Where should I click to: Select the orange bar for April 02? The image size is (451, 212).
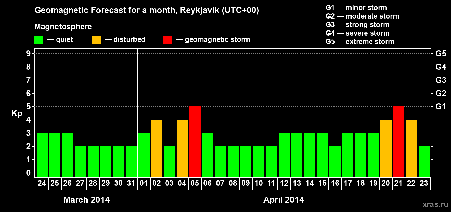[157, 148]
